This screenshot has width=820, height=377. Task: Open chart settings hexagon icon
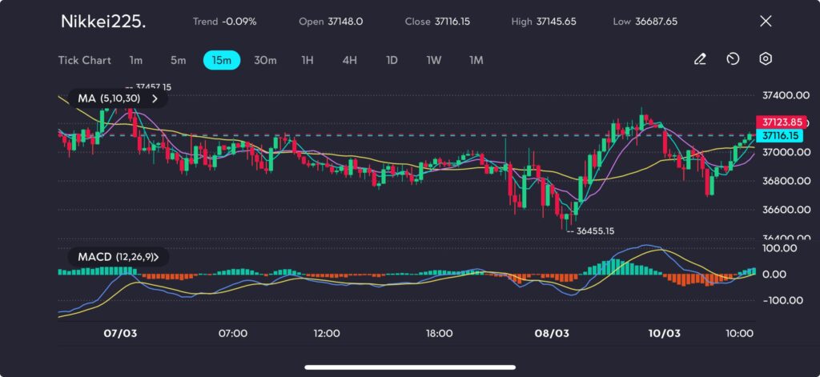(766, 59)
